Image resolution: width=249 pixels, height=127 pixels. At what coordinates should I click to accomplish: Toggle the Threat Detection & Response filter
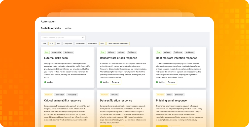[118, 44]
